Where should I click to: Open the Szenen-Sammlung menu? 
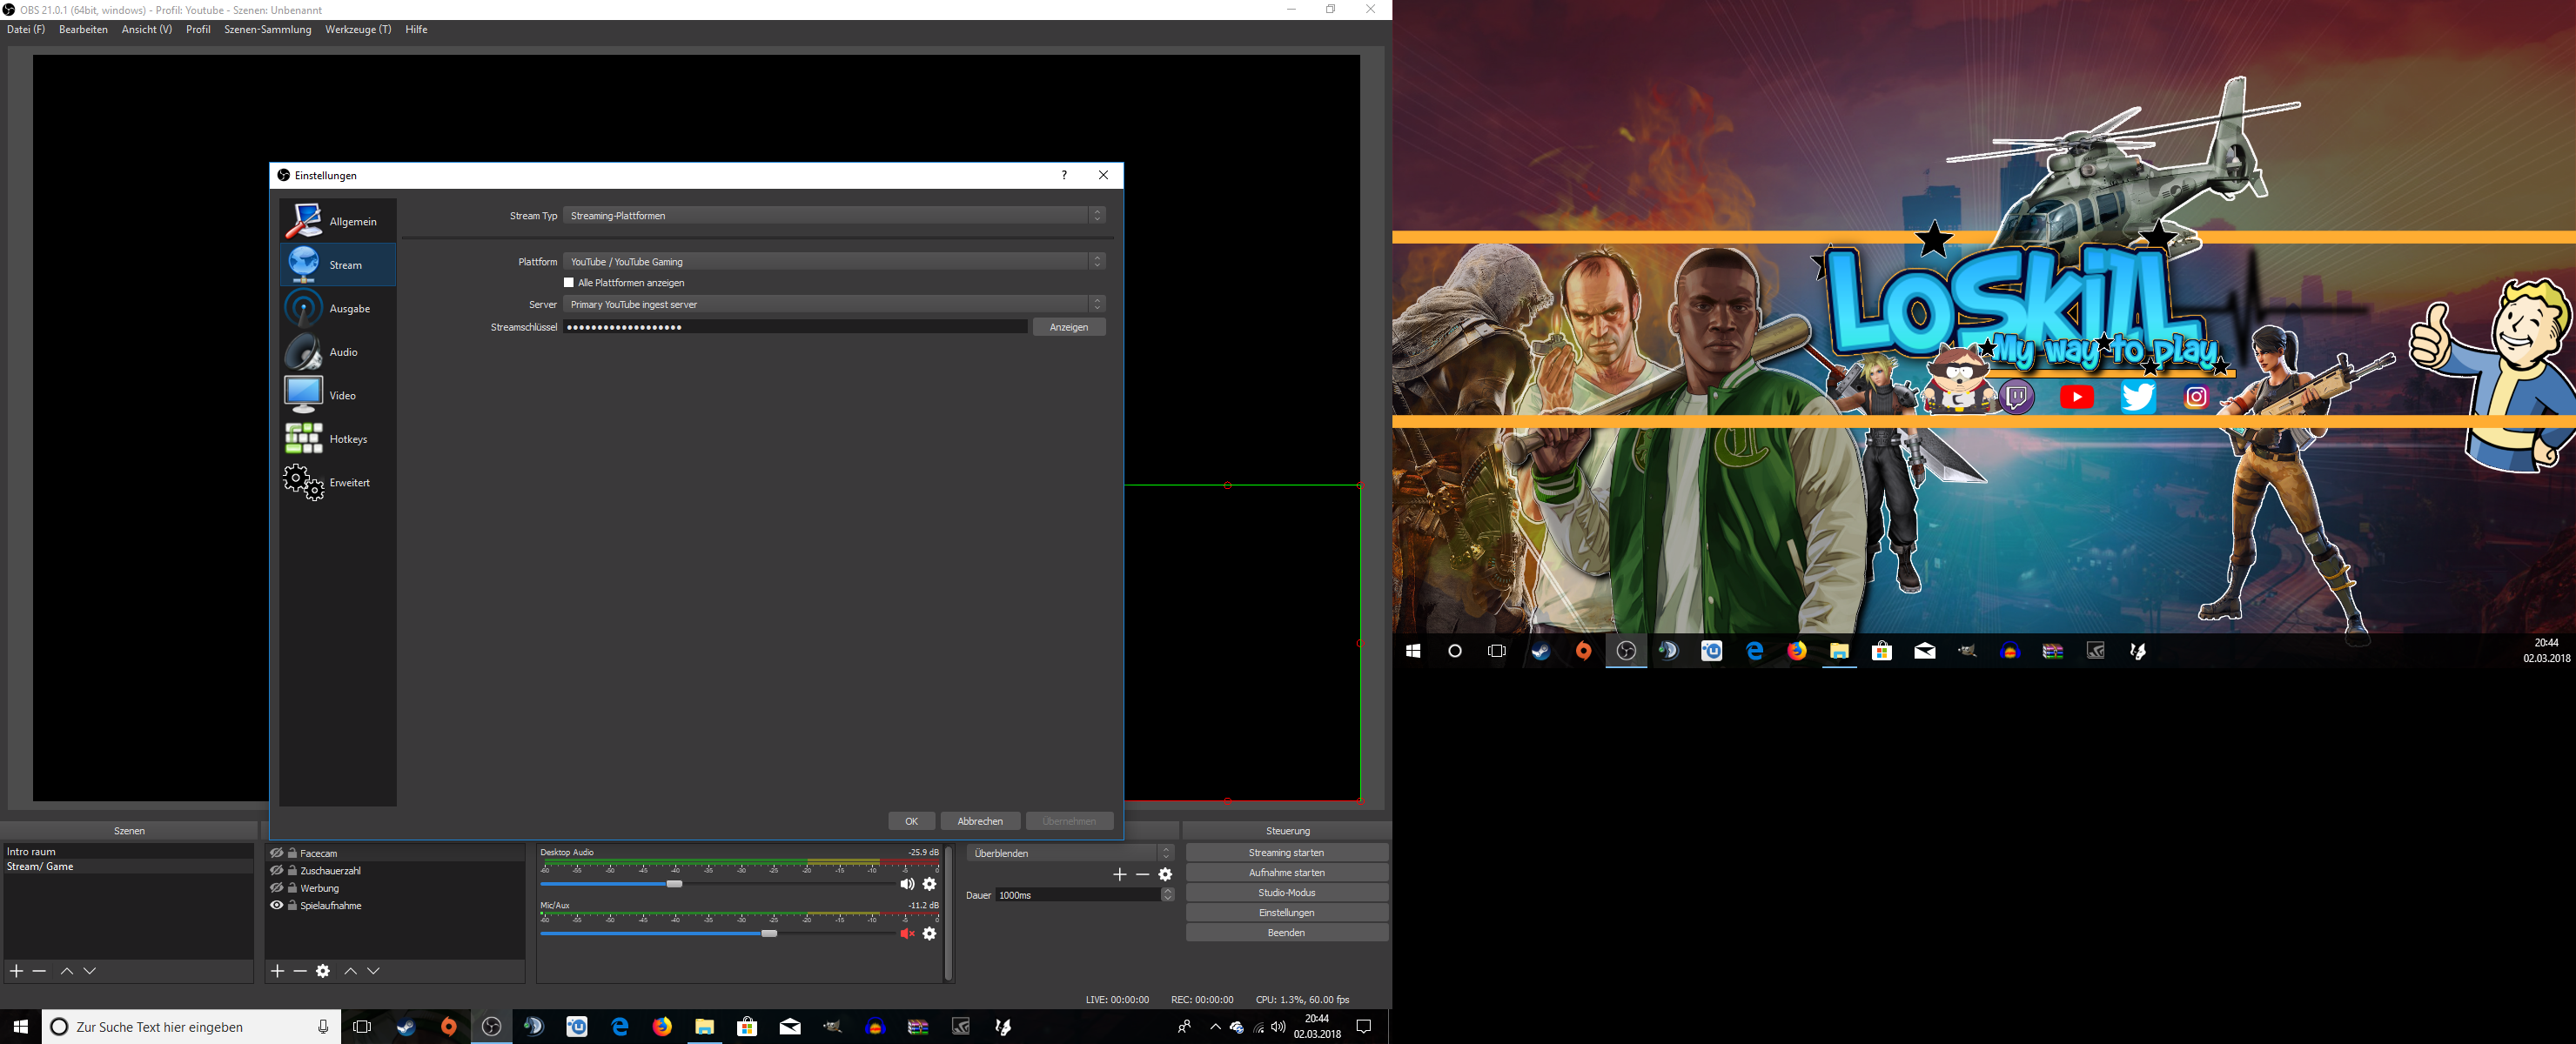pyautogui.click(x=267, y=30)
